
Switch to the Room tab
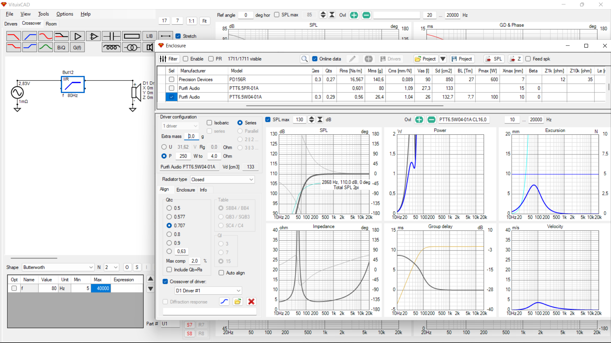click(51, 24)
